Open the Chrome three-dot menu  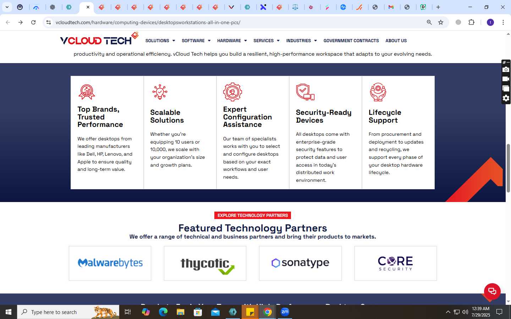pos(503,22)
